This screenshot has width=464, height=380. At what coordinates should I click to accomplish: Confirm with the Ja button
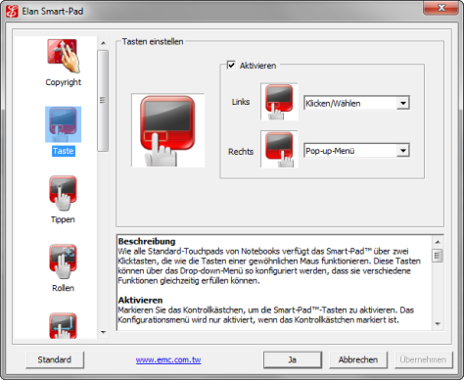click(x=293, y=359)
